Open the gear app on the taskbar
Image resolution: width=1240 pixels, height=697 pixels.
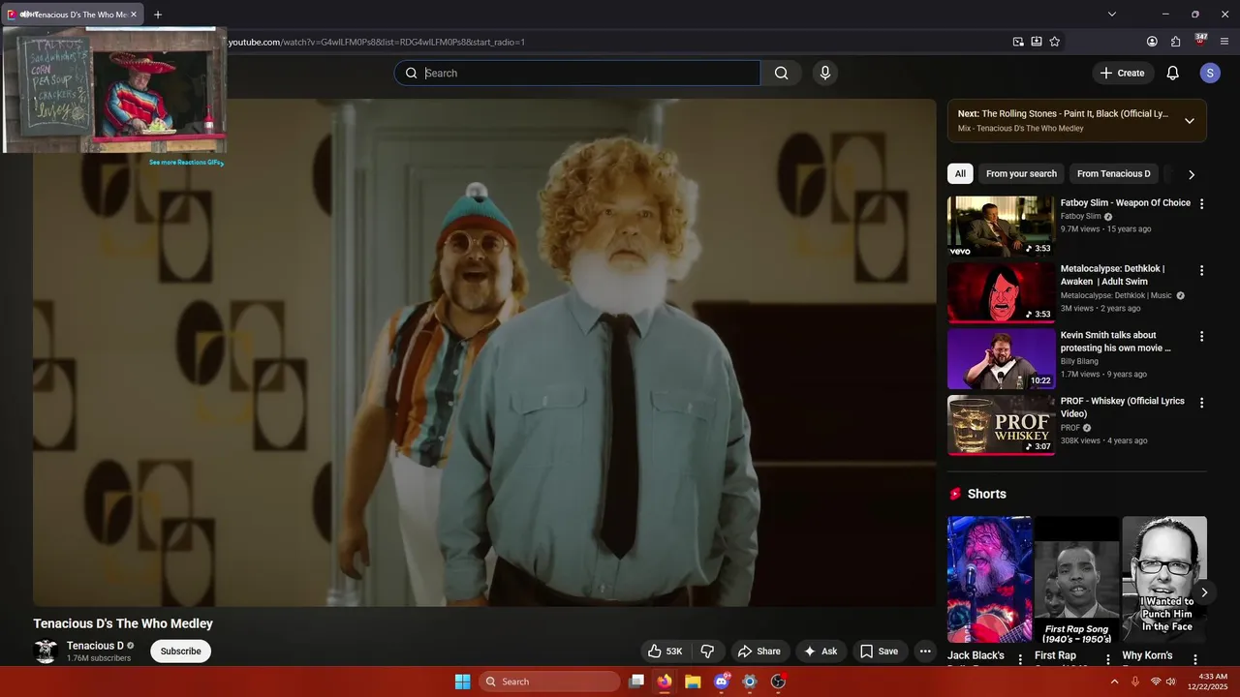pos(749,682)
